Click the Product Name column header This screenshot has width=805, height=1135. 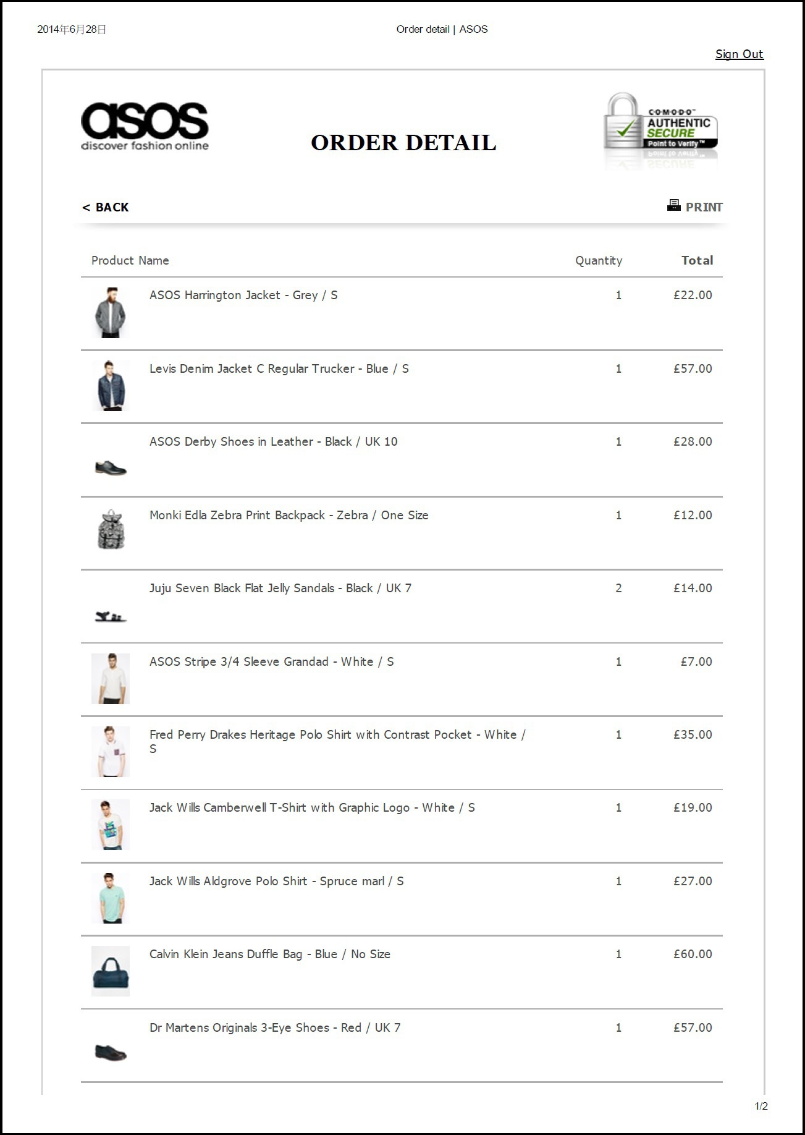(x=130, y=260)
